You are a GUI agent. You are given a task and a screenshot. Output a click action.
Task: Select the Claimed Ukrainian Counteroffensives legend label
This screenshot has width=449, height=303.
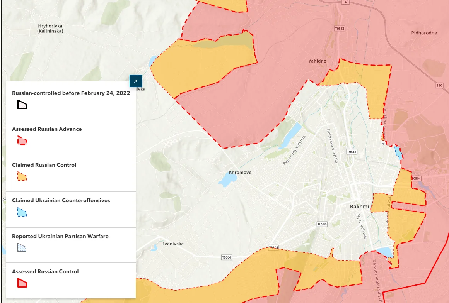pyautogui.click(x=61, y=200)
